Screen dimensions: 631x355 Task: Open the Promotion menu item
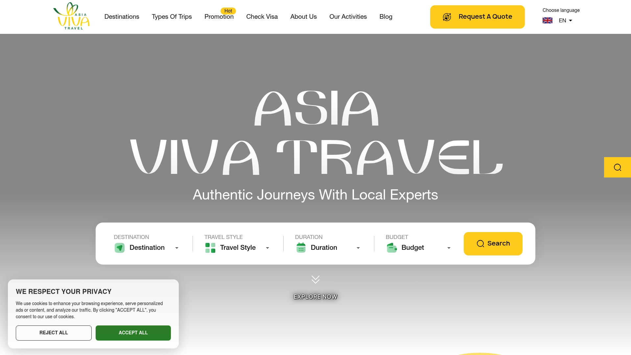pyautogui.click(x=219, y=16)
